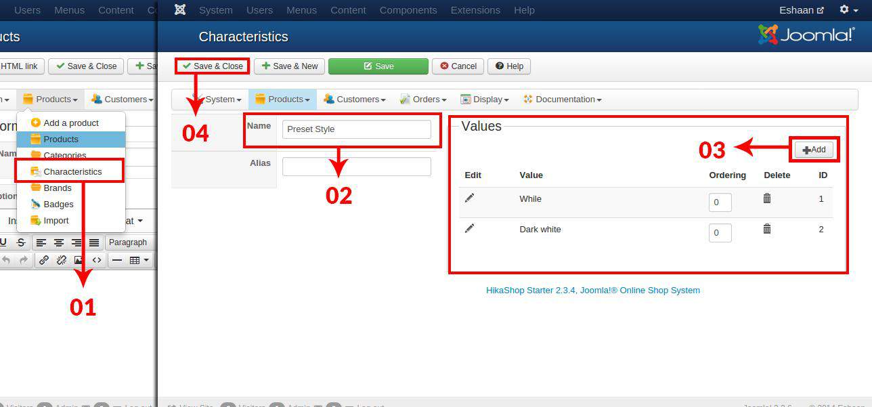Click the Cancel button
Viewport: 872px width, 407px height.
pos(458,66)
